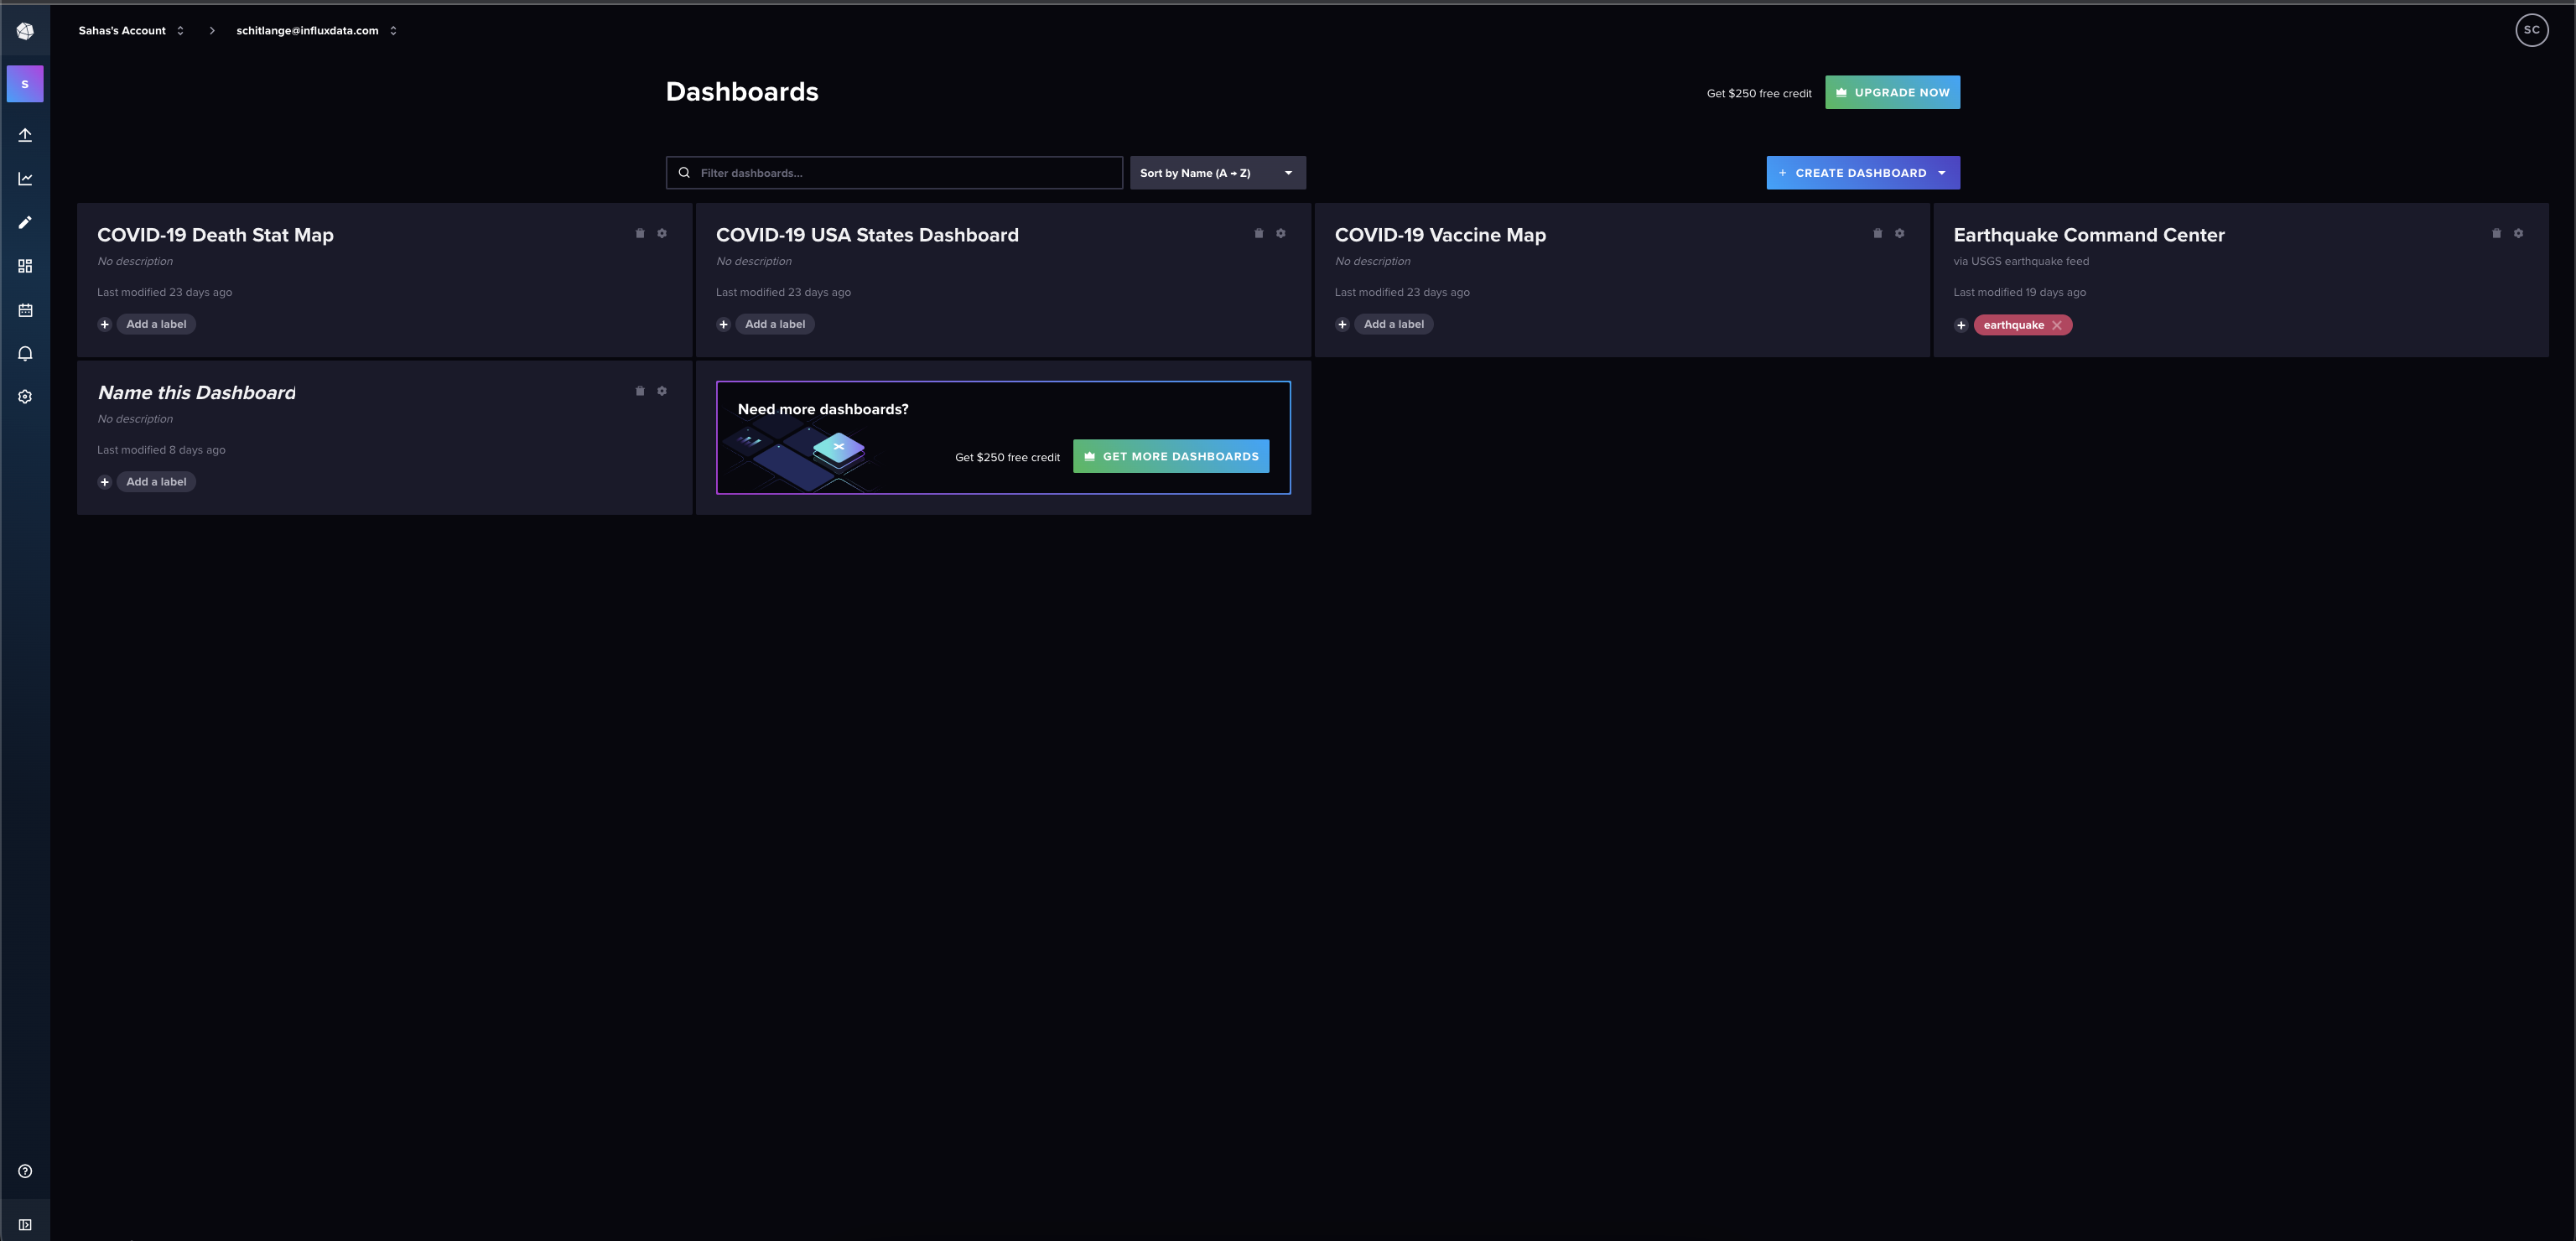Open Load Data from sidebar upload icon
Viewport: 2576px width, 1241px height.
[25, 135]
